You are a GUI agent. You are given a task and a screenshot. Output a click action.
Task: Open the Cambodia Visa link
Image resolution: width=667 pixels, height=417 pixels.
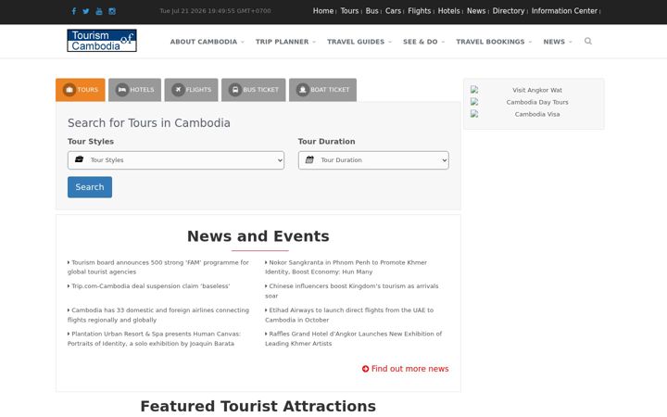(537, 114)
